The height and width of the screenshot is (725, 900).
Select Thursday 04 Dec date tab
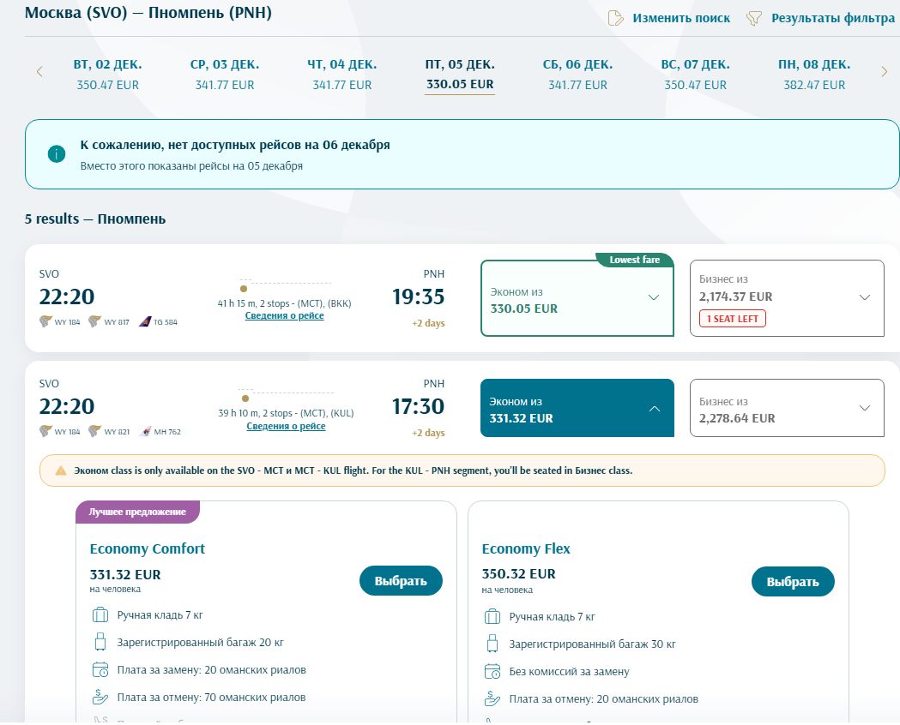(x=342, y=75)
